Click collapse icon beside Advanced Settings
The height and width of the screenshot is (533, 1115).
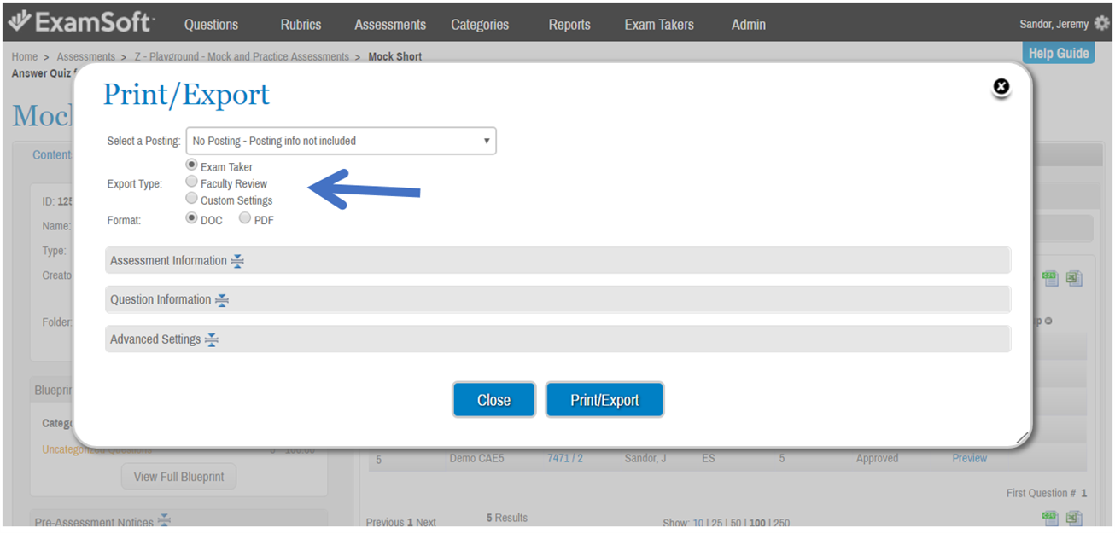coord(212,339)
